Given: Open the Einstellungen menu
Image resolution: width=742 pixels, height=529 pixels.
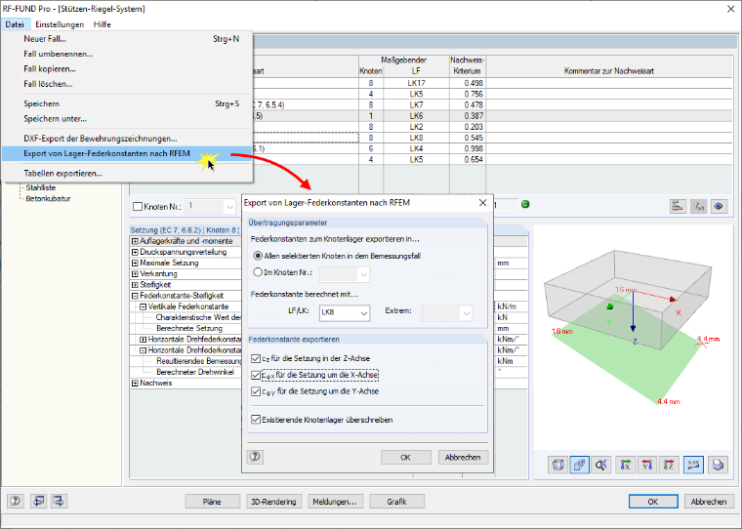Looking at the screenshot, I should point(60,24).
